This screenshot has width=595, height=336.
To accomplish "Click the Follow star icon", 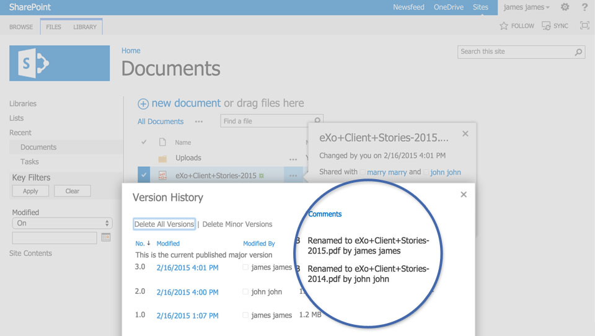I will click(503, 26).
